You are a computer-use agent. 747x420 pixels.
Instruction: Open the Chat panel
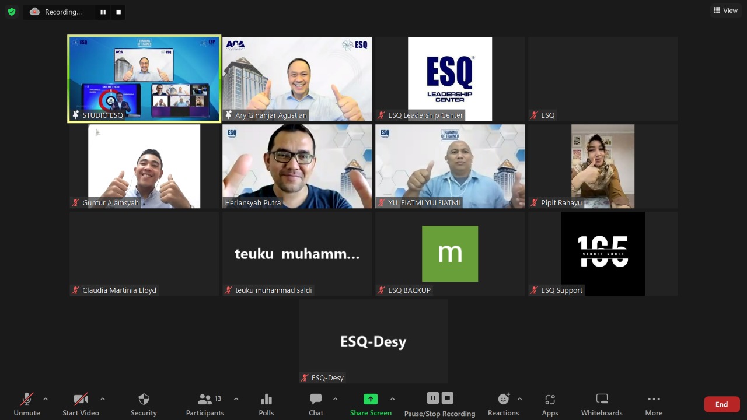point(316,404)
